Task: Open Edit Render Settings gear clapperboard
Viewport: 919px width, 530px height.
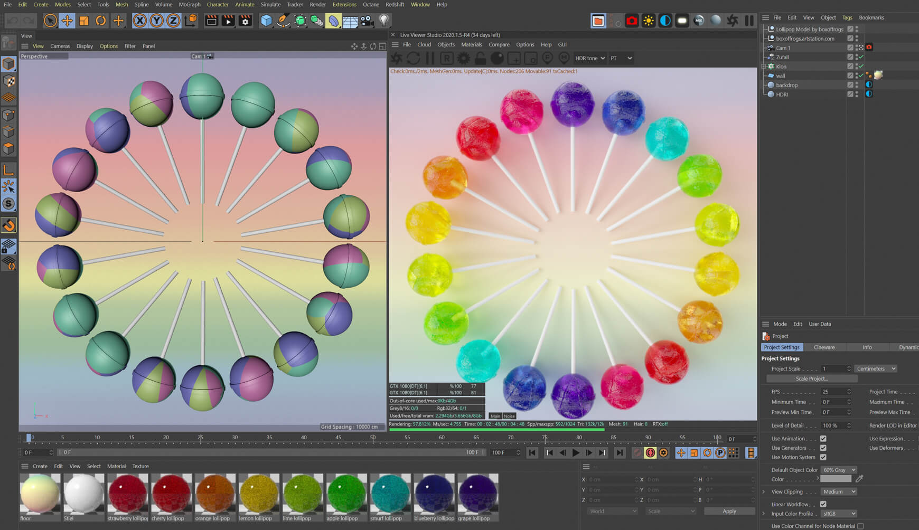Action: (x=245, y=21)
